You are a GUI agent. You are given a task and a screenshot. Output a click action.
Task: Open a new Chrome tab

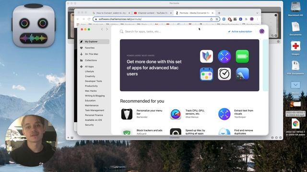tap(219, 13)
